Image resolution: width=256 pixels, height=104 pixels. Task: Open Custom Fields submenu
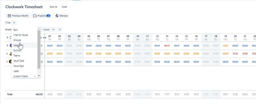[x=25, y=76]
